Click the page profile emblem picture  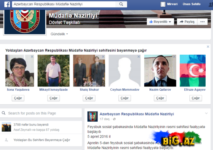(25, 22)
